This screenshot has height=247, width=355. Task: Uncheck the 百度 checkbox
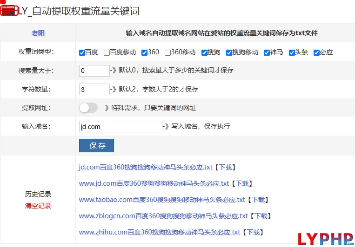tap(82, 52)
